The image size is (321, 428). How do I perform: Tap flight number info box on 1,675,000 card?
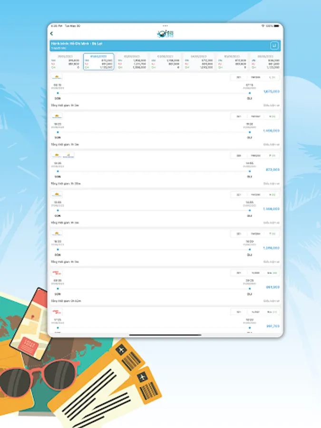coord(255,77)
